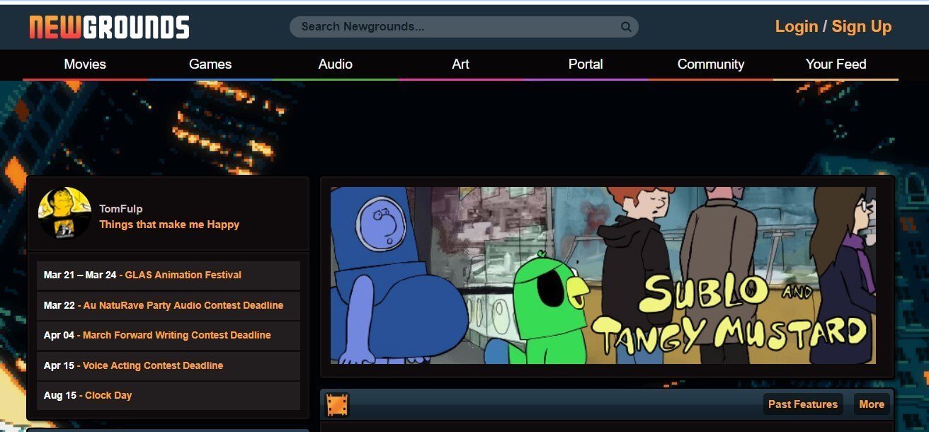The height and width of the screenshot is (432, 929).
Task: Open the Your Feed menu
Action: pyautogui.click(x=836, y=64)
